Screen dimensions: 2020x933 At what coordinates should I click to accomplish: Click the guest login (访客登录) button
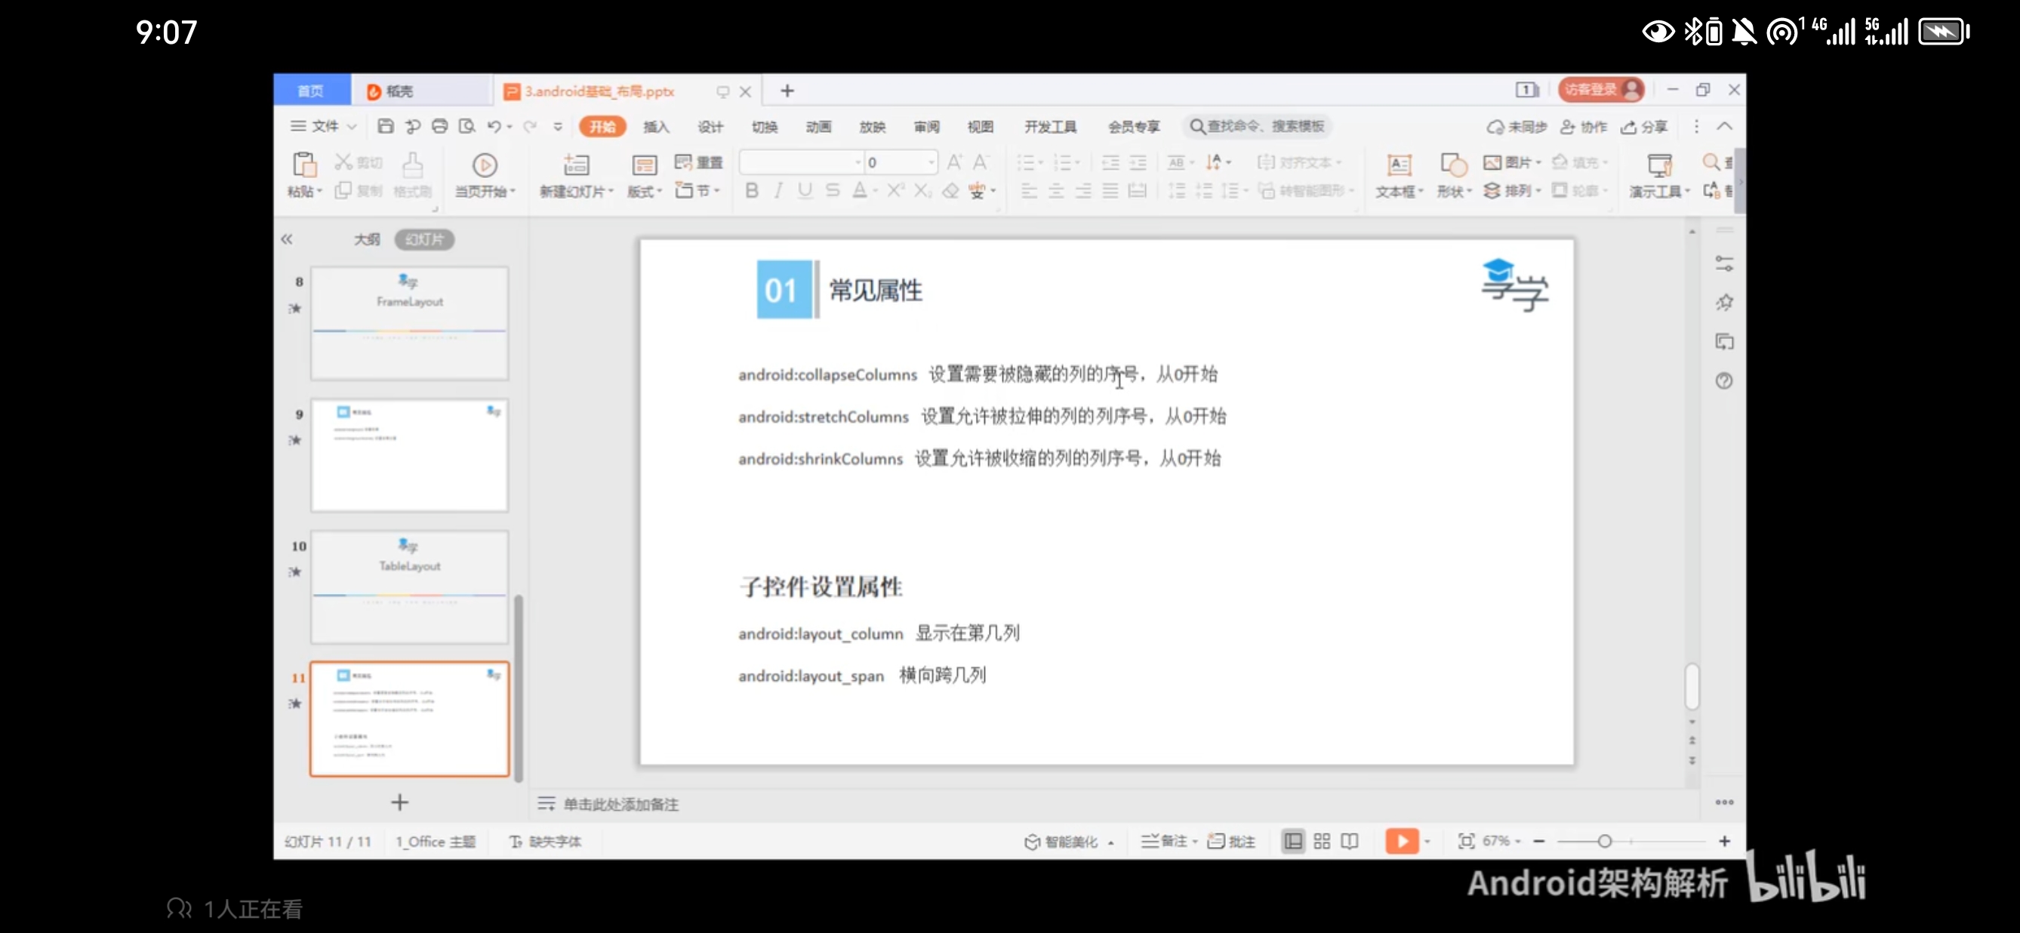(1600, 89)
